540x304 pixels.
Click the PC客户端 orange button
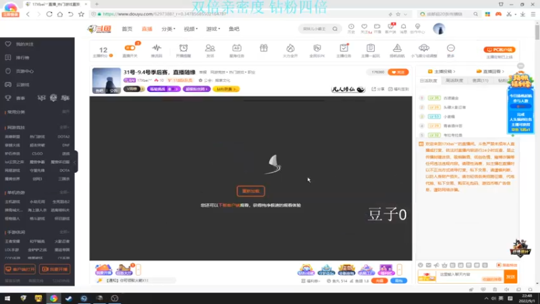pos(500,49)
